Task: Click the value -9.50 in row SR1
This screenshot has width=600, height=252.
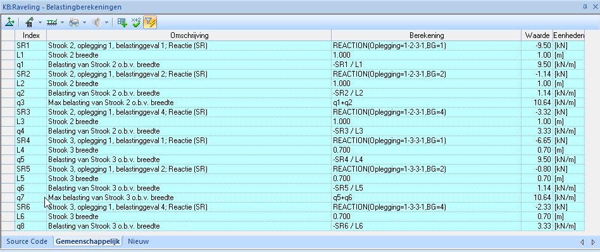Action: 543,45
